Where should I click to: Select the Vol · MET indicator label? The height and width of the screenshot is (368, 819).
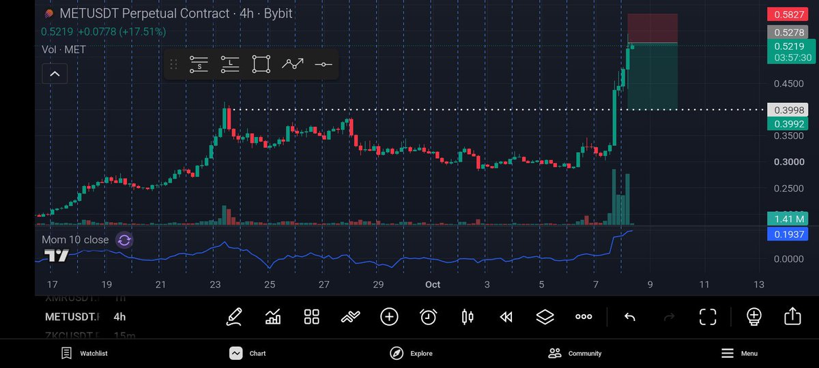[x=63, y=49]
